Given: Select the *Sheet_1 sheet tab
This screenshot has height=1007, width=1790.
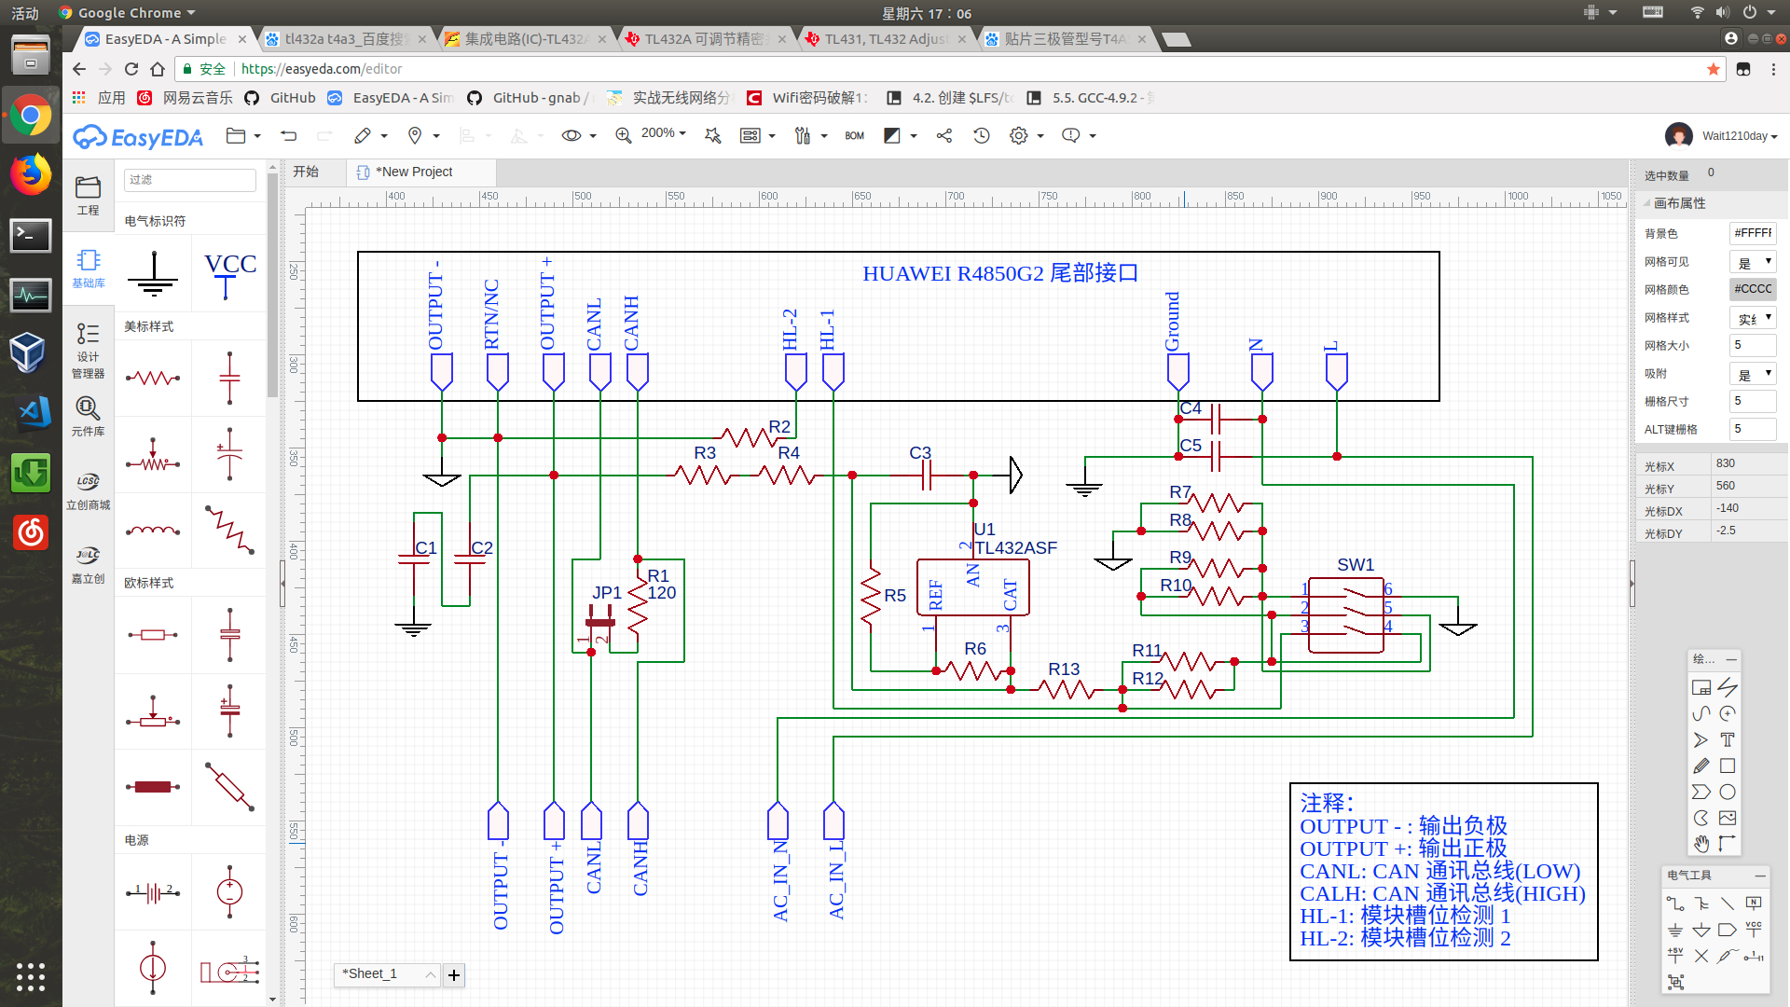Looking at the screenshot, I should pyautogui.click(x=386, y=974).
